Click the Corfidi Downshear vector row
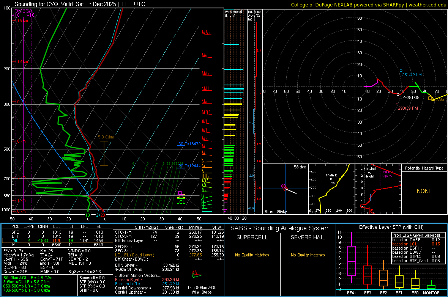 [x=147, y=288]
